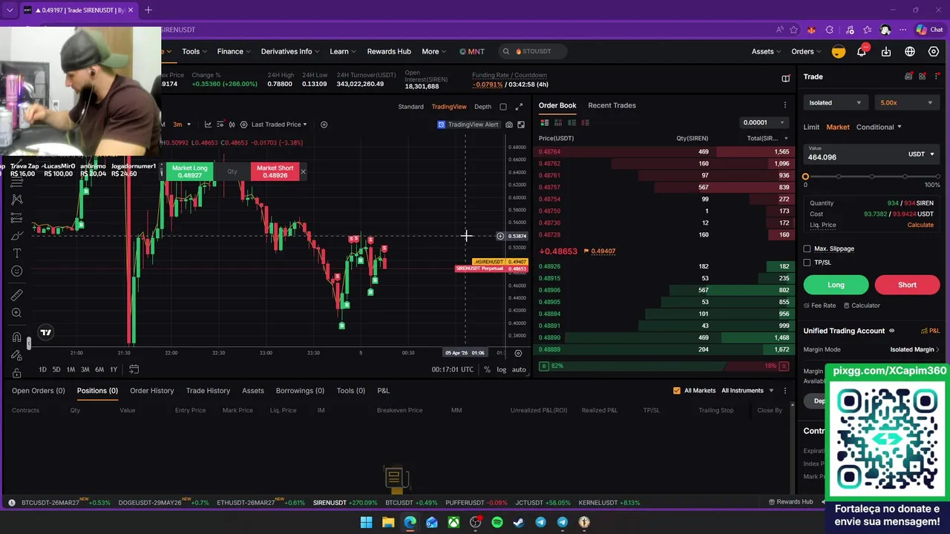The image size is (950, 534).
Task: Open the Steam taskbar icon
Action: [x=519, y=522]
